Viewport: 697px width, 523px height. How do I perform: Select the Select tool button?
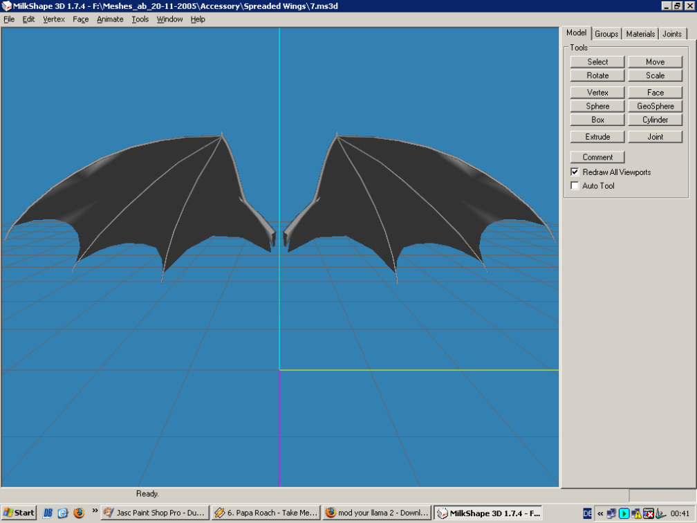coord(597,62)
